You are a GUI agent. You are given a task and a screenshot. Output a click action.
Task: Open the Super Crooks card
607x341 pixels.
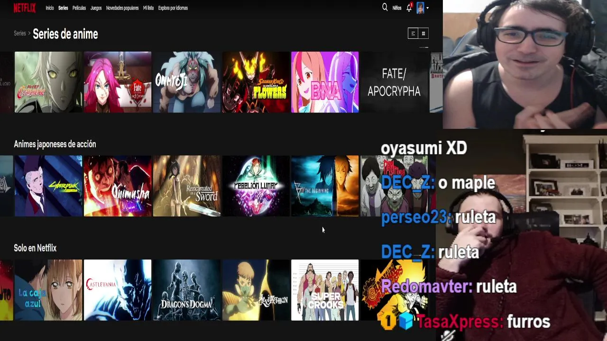click(x=325, y=290)
